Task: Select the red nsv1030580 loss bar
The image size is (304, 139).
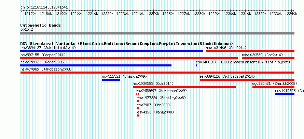Action: 268,58
